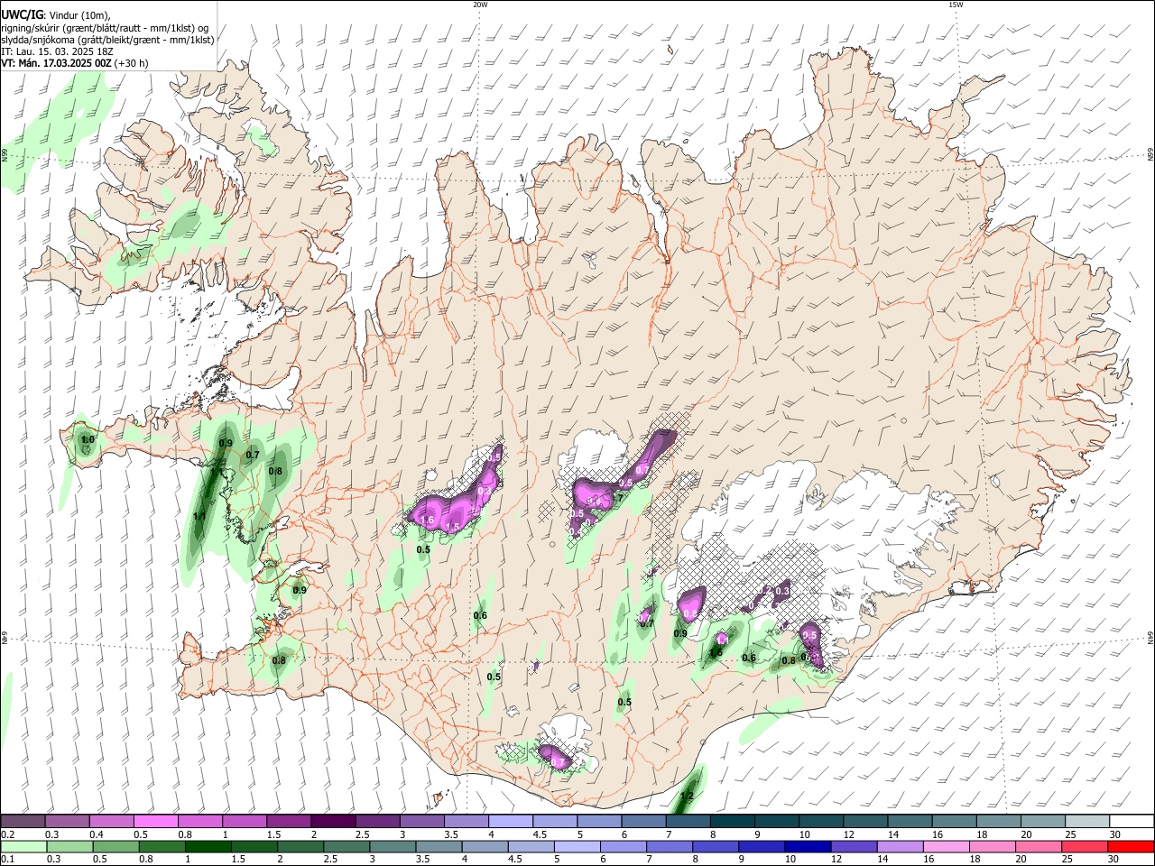The height and width of the screenshot is (866, 1155).
Task: Pick the violet rain swatch starting at 12
Action: click(853, 846)
